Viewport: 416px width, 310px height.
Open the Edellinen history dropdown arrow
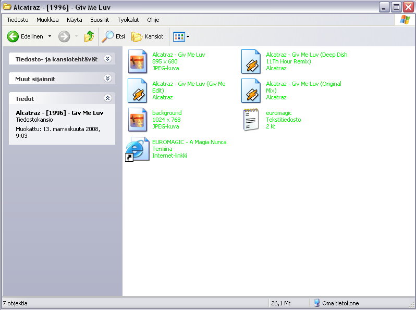50,36
